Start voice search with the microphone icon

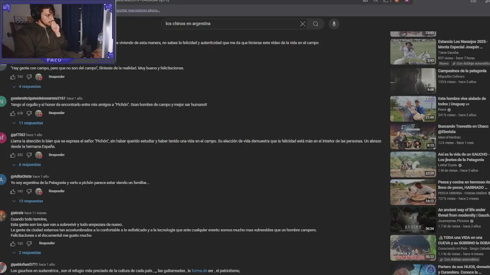tap(334, 24)
